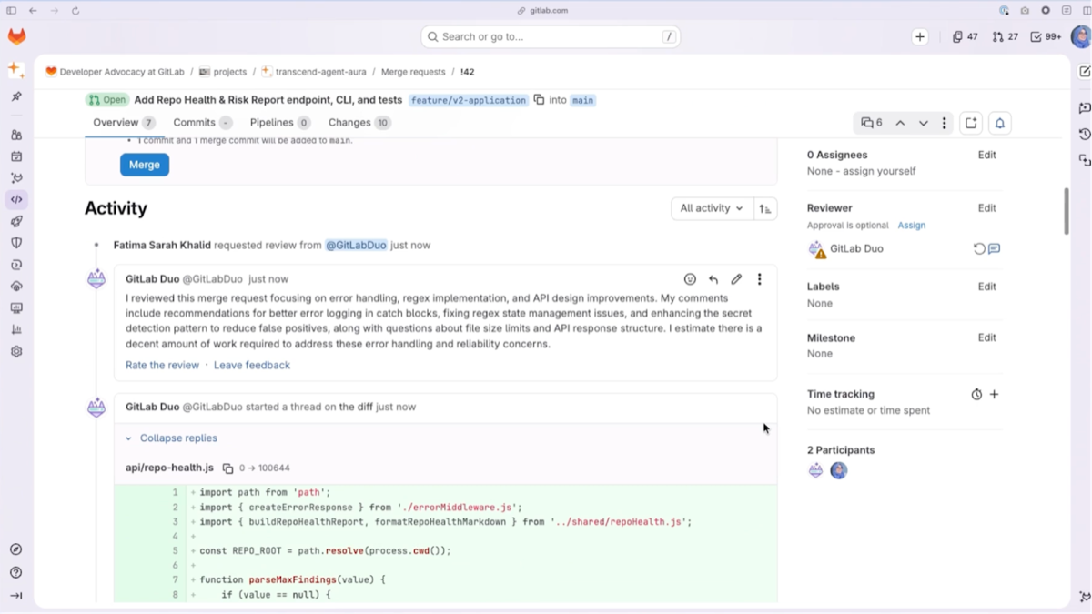The height and width of the screenshot is (614, 1092).
Task: Open the Manage icon in left sidebar
Action: pos(15,135)
